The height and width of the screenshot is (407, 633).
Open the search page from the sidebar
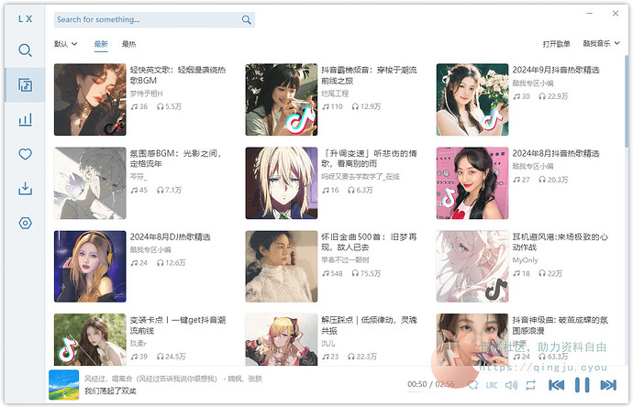(25, 50)
